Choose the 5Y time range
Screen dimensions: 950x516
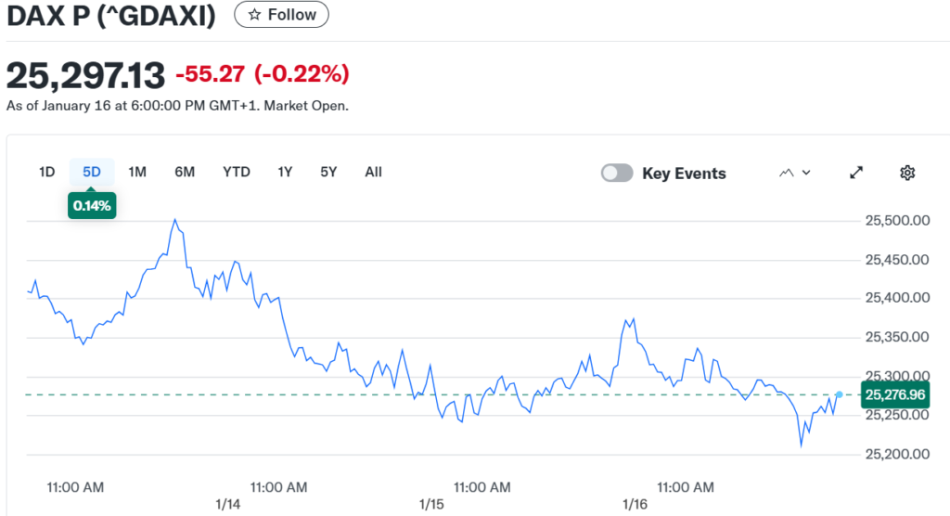coord(328,172)
